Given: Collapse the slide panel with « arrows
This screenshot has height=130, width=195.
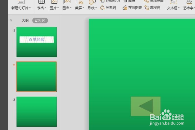Looking at the screenshot, I should point(11,20).
